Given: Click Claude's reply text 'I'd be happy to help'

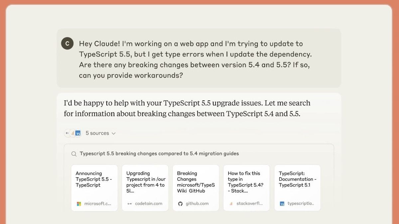Looking at the screenshot, I should tap(187, 109).
